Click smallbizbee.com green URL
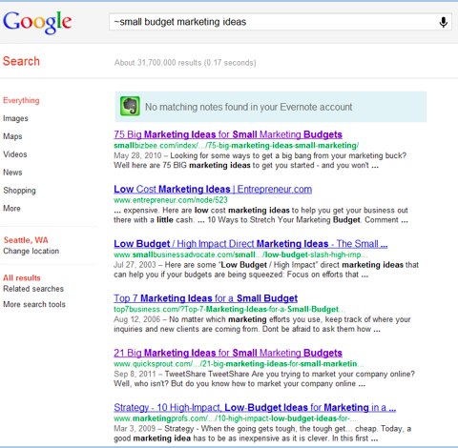 click(x=237, y=146)
